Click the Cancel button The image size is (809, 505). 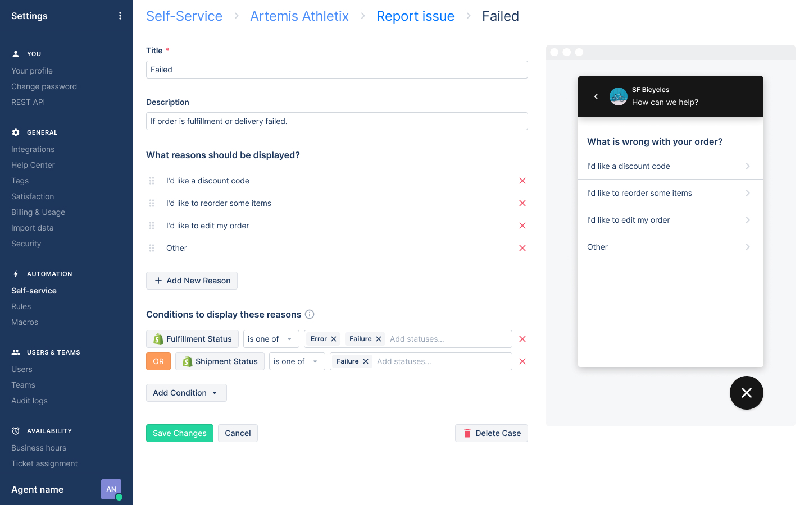[x=238, y=433]
